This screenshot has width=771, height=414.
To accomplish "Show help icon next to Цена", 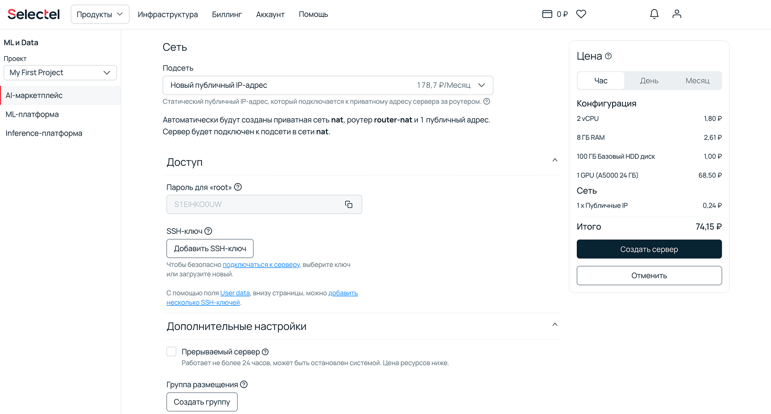I will coord(608,56).
